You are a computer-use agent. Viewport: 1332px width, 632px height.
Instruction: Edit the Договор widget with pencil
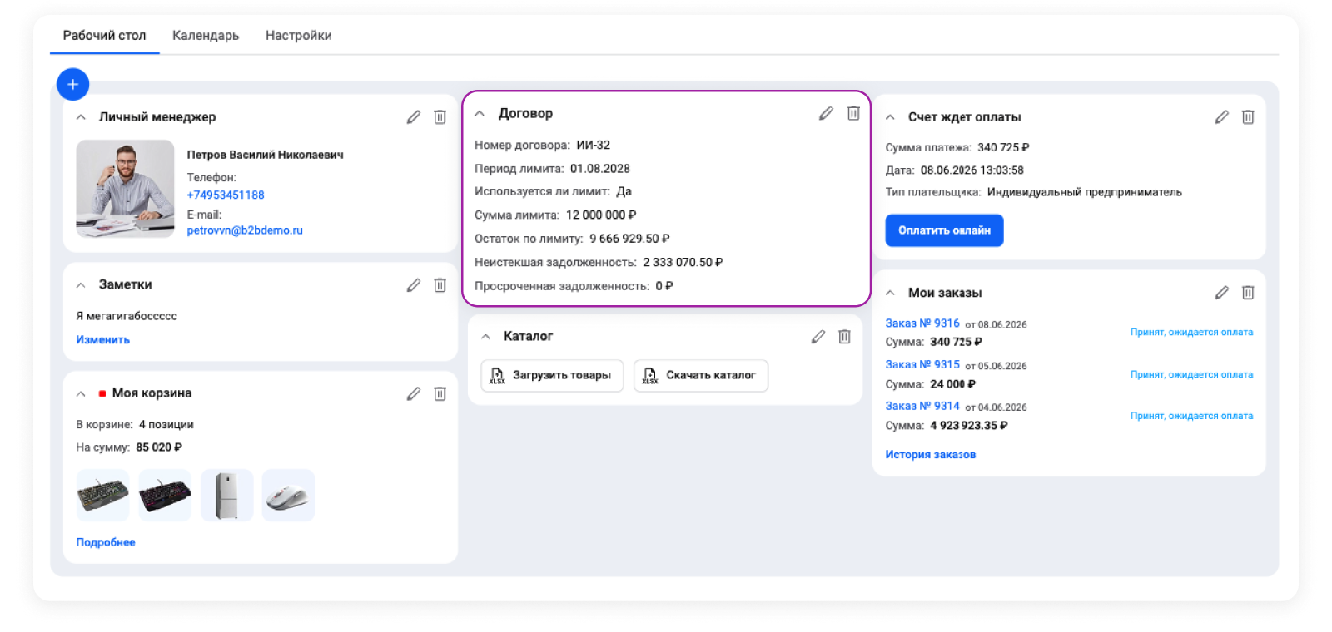[x=826, y=113]
